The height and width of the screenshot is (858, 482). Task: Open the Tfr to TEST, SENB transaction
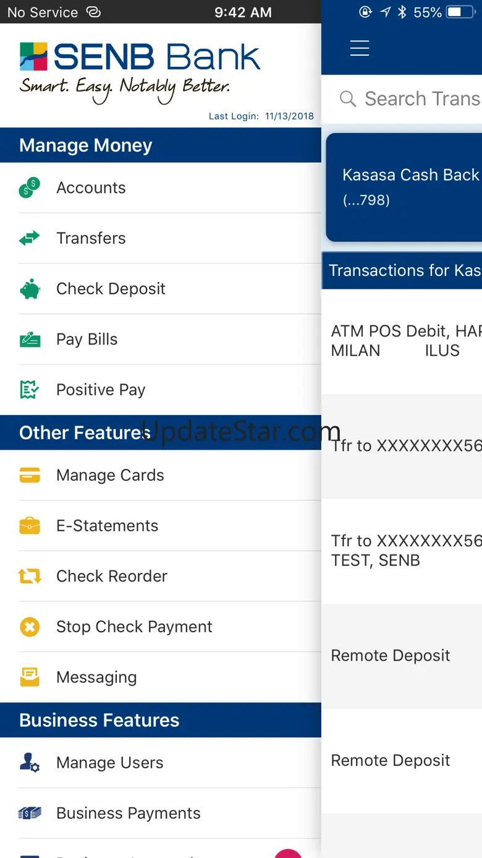tap(402, 551)
